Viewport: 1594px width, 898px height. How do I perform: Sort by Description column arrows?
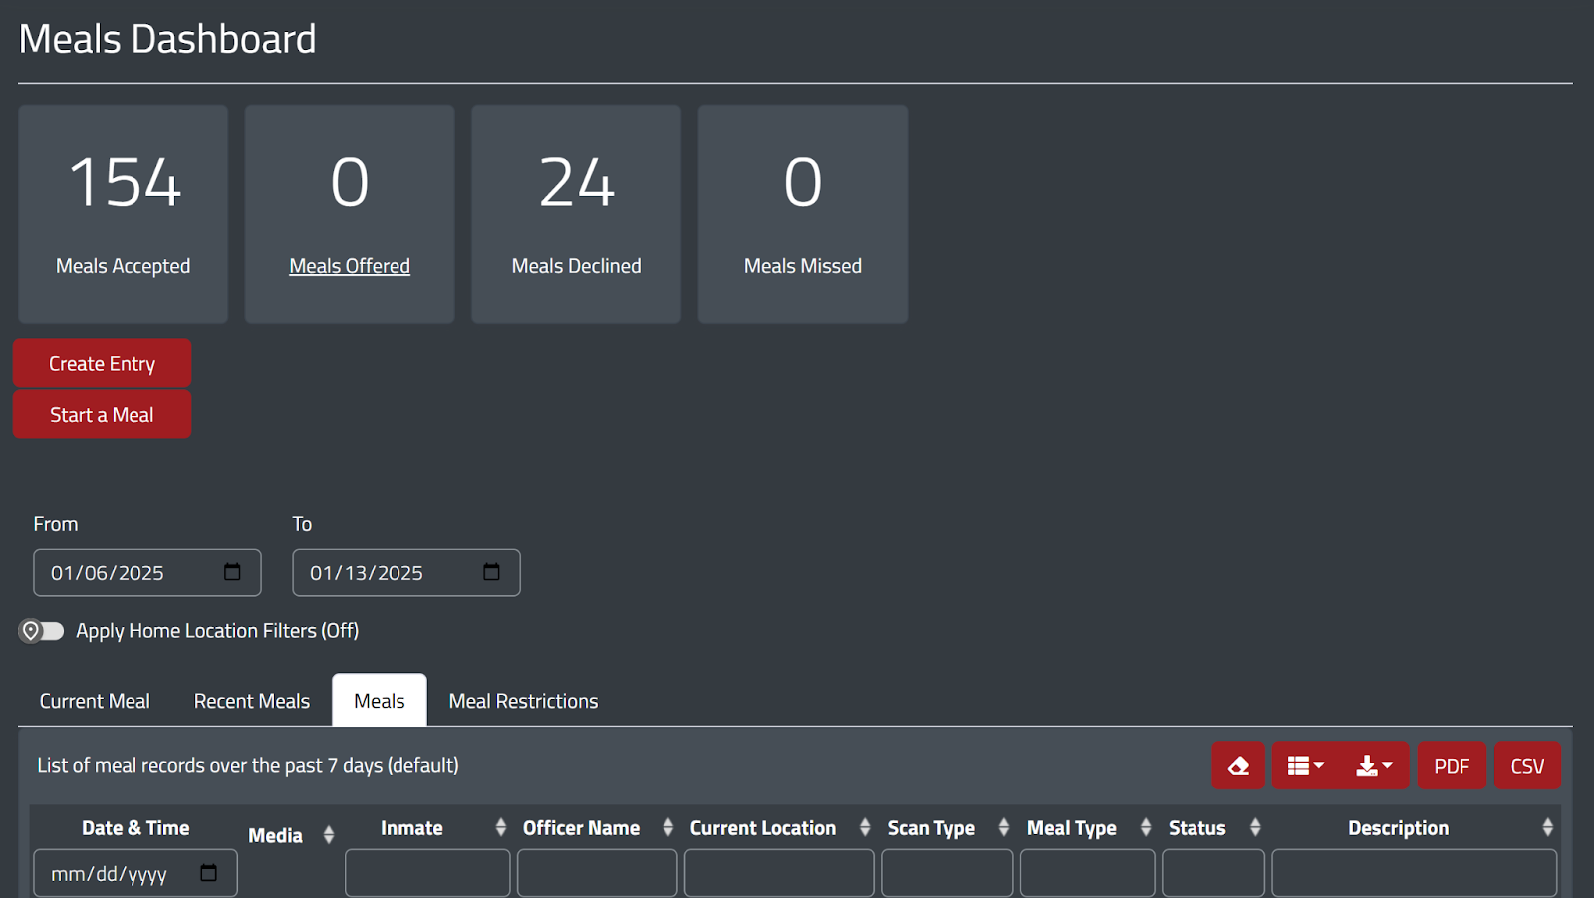(1547, 827)
